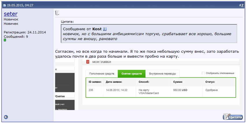Select the Снятие средств tab
The height and width of the screenshot is (123, 246).
(x=131, y=74)
